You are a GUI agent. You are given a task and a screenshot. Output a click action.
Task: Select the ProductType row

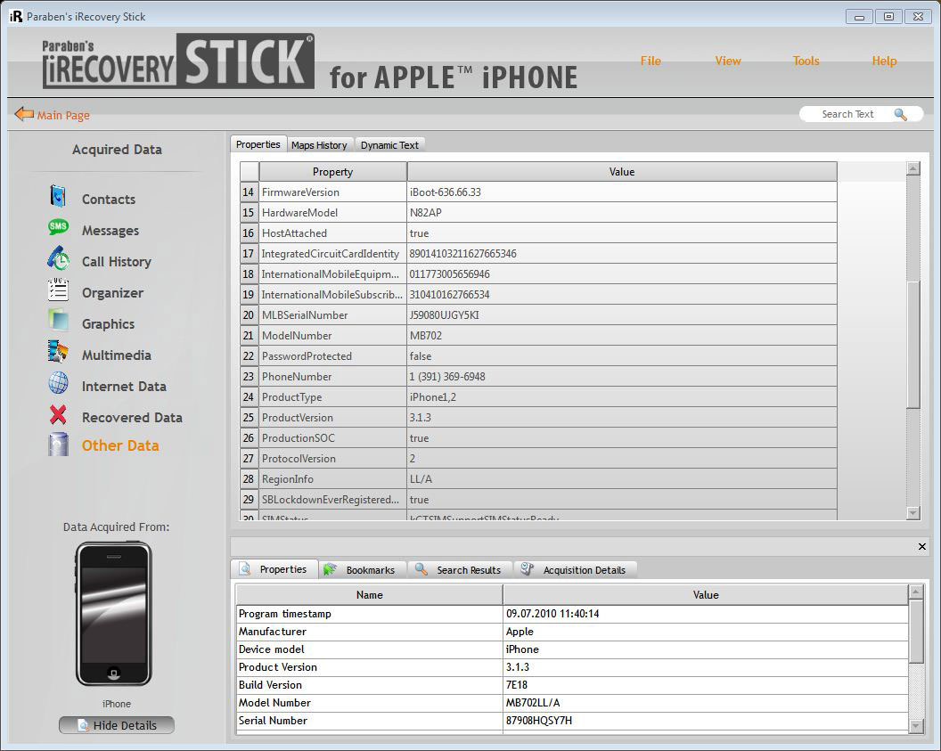[538, 396]
